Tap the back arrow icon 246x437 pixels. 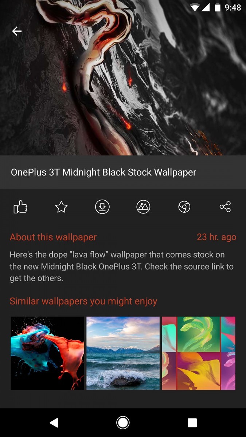(17, 31)
